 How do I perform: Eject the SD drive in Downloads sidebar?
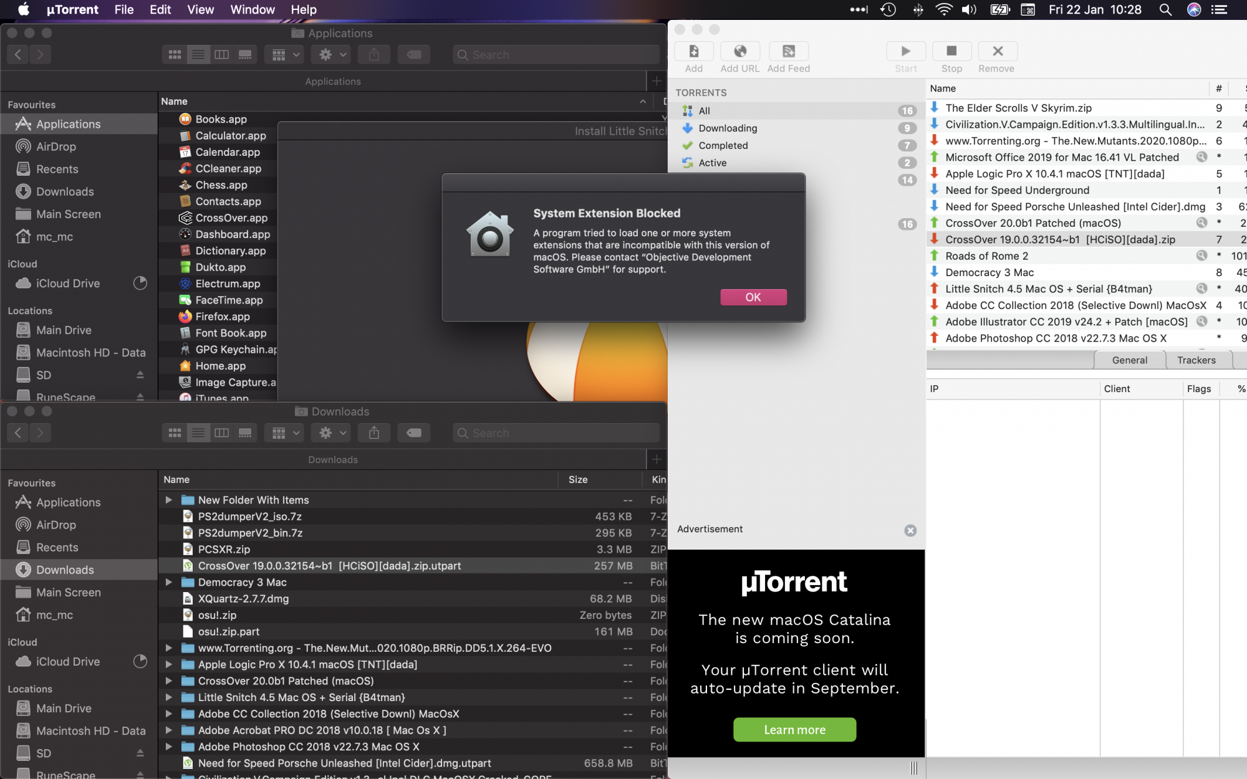(140, 753)
